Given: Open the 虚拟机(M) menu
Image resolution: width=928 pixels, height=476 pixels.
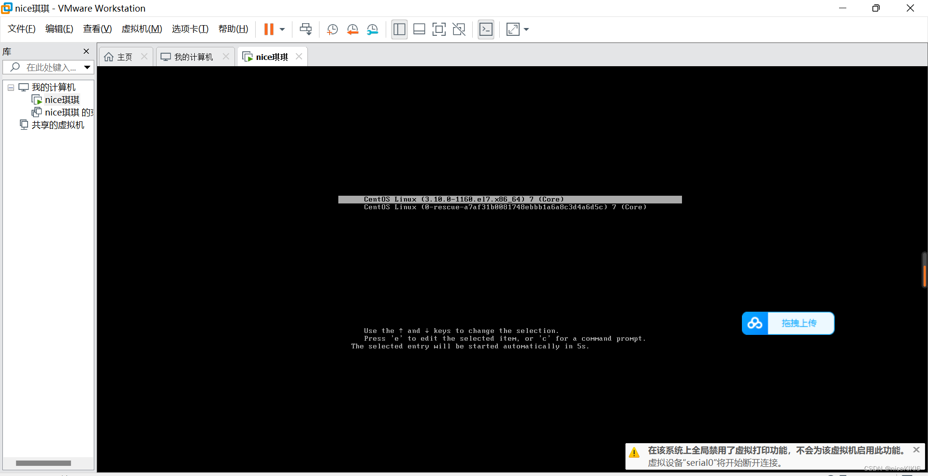Looking at the screenshot, I should click(142, 29).
